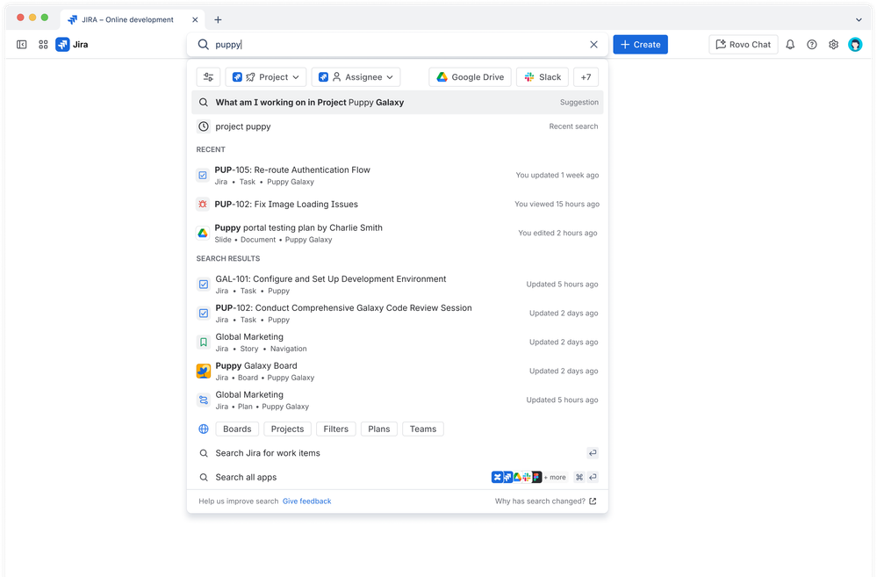Click the globe icon beside Boards

[204, 429]
